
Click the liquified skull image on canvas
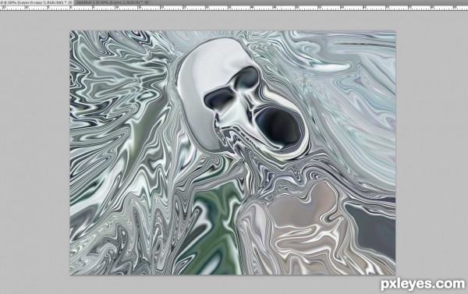pyautogui.click(x=232, y=153)
